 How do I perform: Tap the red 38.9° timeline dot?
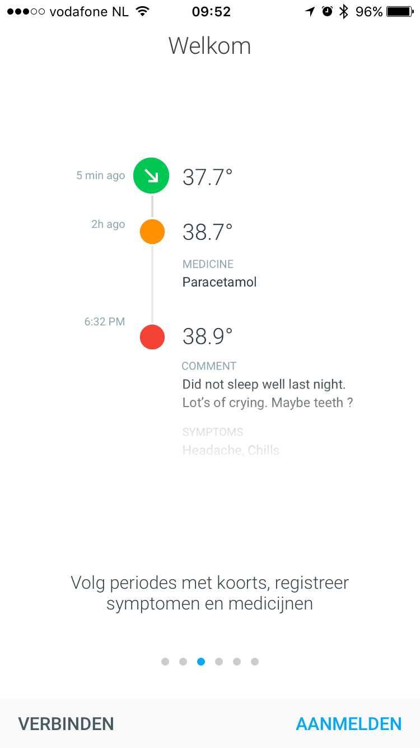point(152,337)
